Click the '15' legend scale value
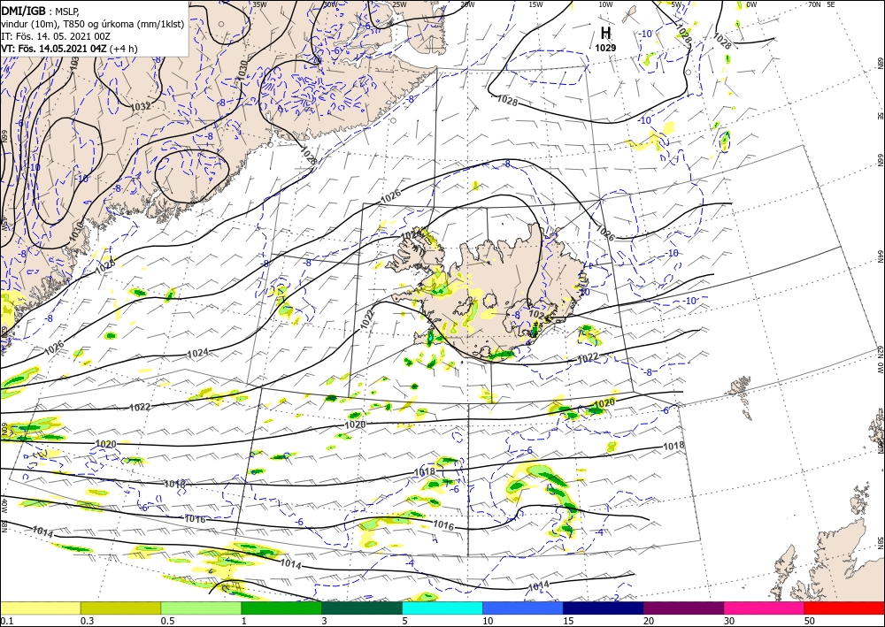This screenshot has width=885, height=627. (568, 621)
